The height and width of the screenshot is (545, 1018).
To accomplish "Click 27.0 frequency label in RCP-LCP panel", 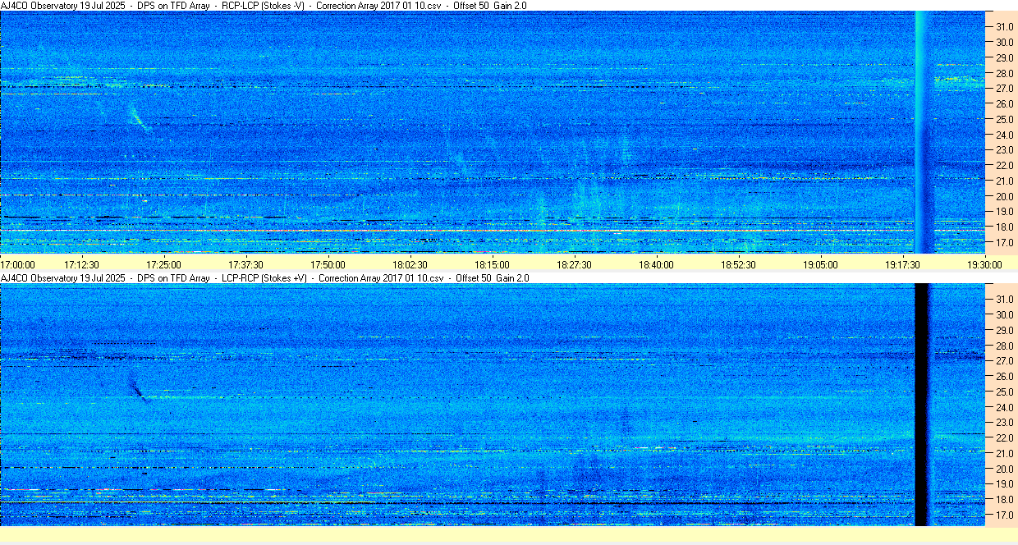I will [x=1005, y=89].
